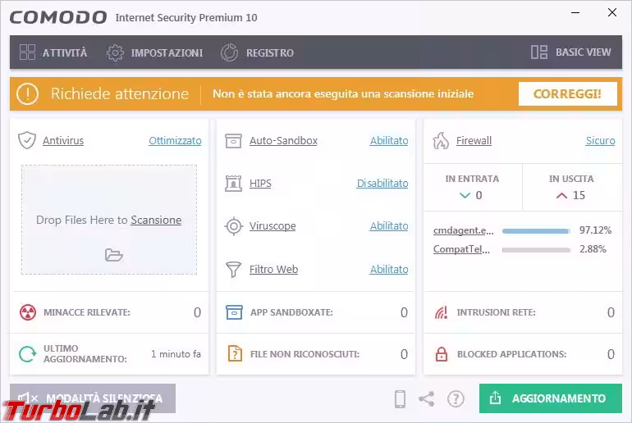
Task: Switch to Basic View
Action: pyautogui.click(x=570, y=52)
